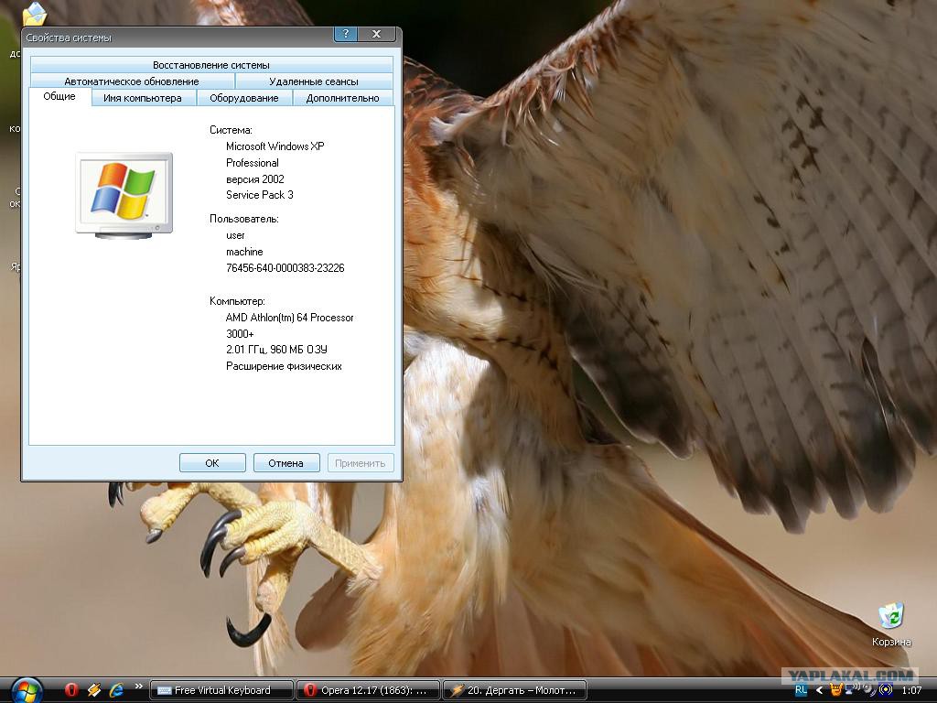Click the RL language indicator in tray

[802, 689]
